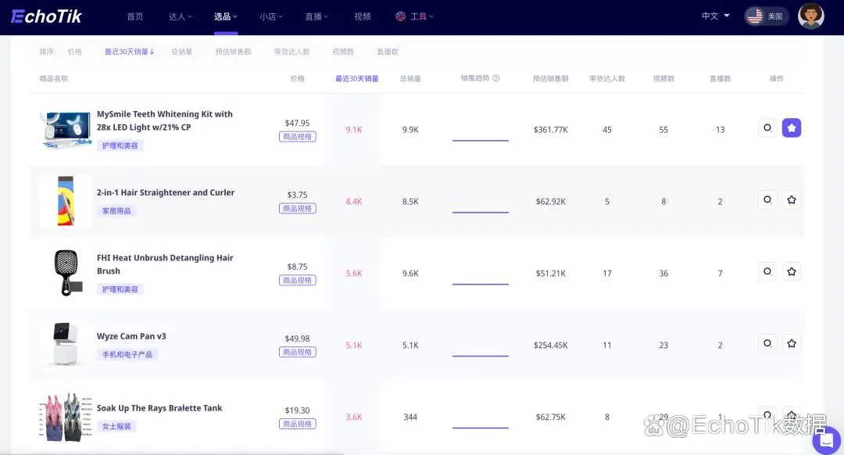
Task: Open the 首页 home page
Action: 135,16
